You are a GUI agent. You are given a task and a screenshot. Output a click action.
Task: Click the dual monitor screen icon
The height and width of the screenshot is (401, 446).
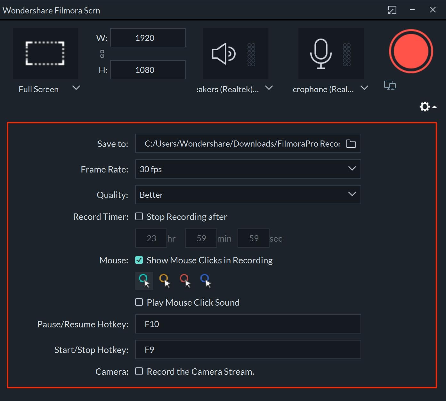[x=390, y=85]
